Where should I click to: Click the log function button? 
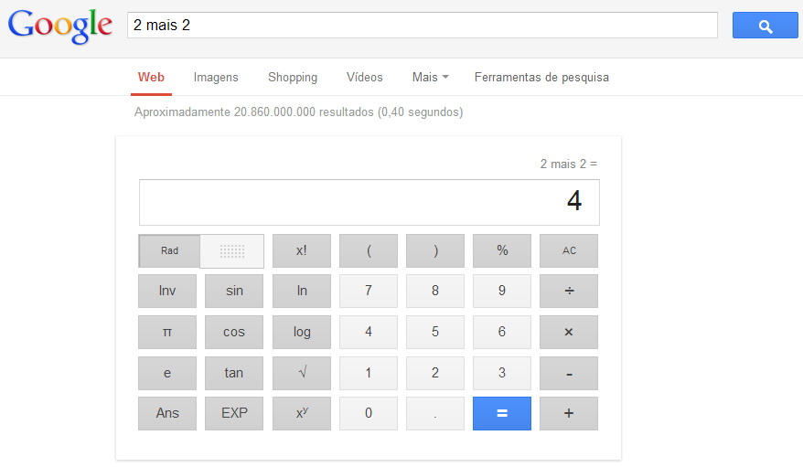click(x=302, y=332)
